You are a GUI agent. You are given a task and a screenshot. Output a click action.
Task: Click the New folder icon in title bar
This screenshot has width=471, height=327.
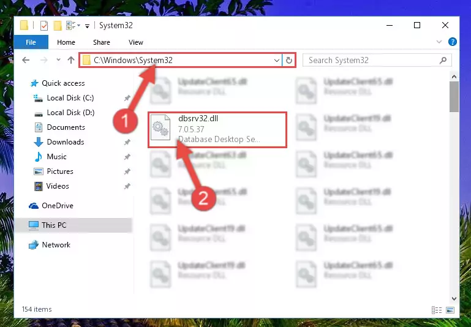coord(58,26)
